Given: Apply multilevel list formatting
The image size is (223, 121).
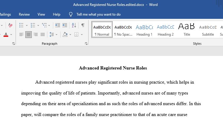Looking at the screenshot, I should (x=44, y=25).
